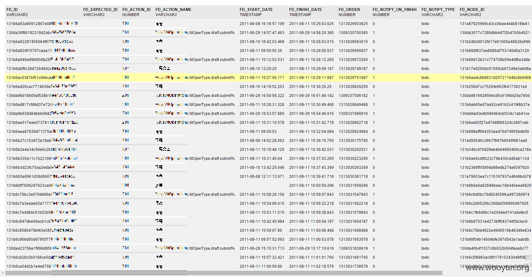Select start date 2011-08-10 16:42:03.468
Image resolution: width=532 pixels, height=277 pixels.
click(x=262, y=42)
